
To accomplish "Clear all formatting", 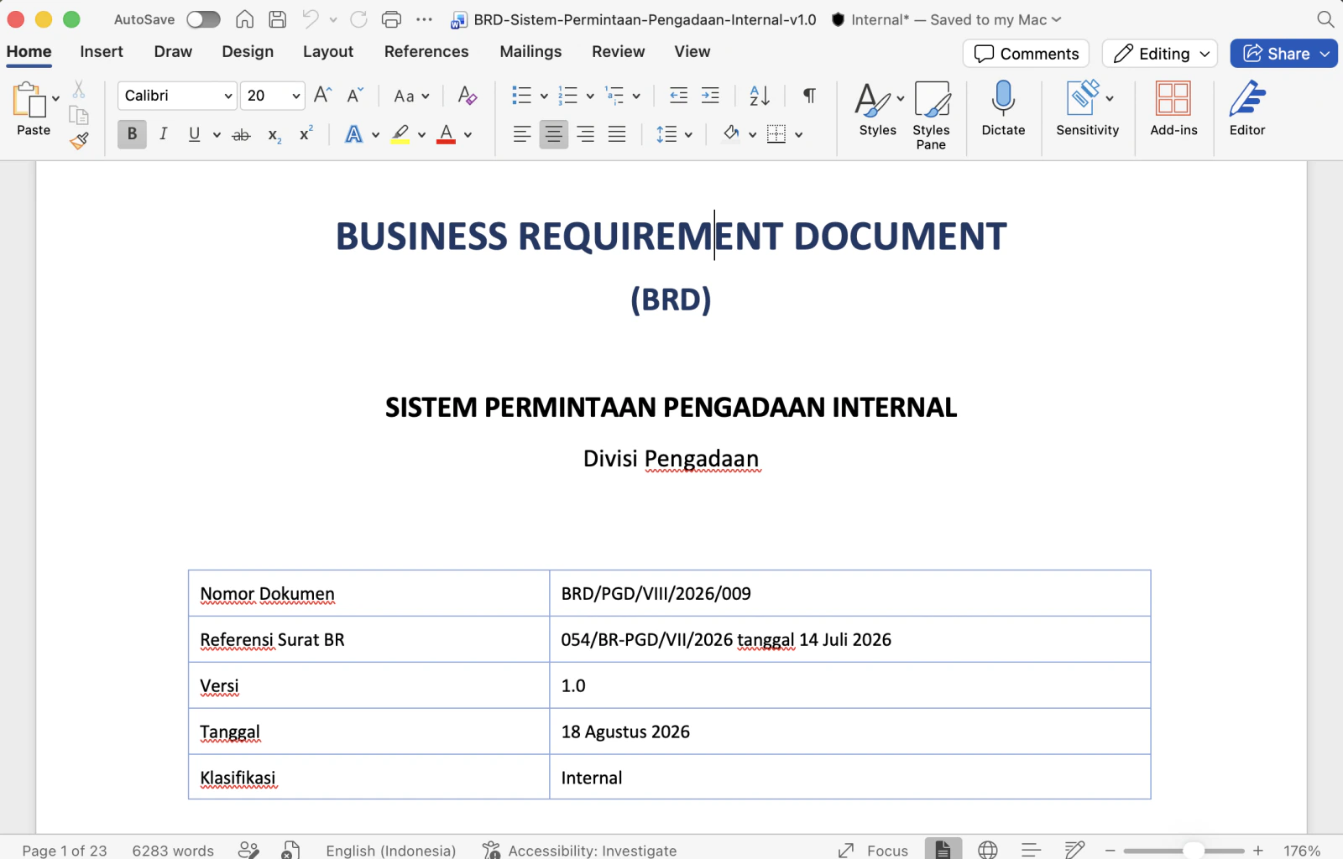I will pos(468,96).
